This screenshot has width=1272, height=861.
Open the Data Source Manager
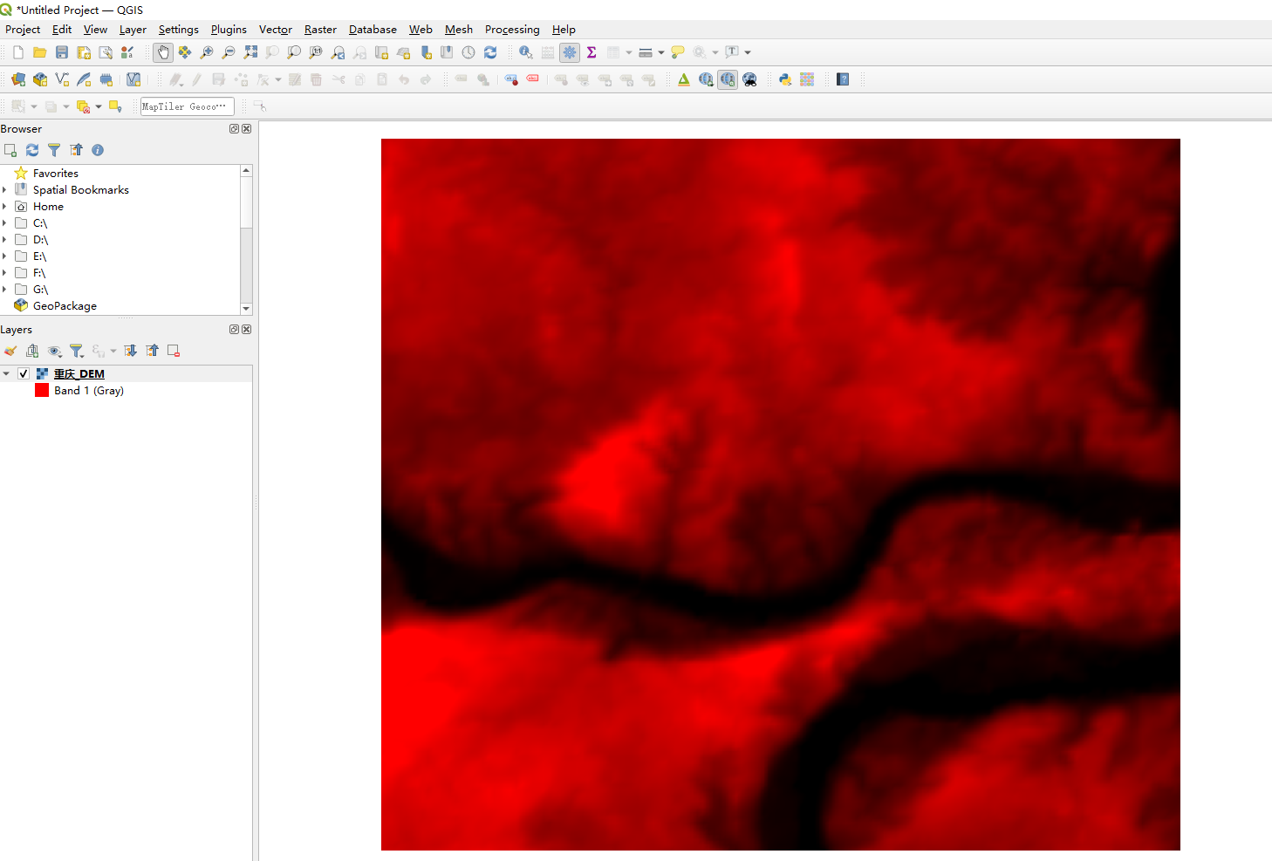[17, 79]
